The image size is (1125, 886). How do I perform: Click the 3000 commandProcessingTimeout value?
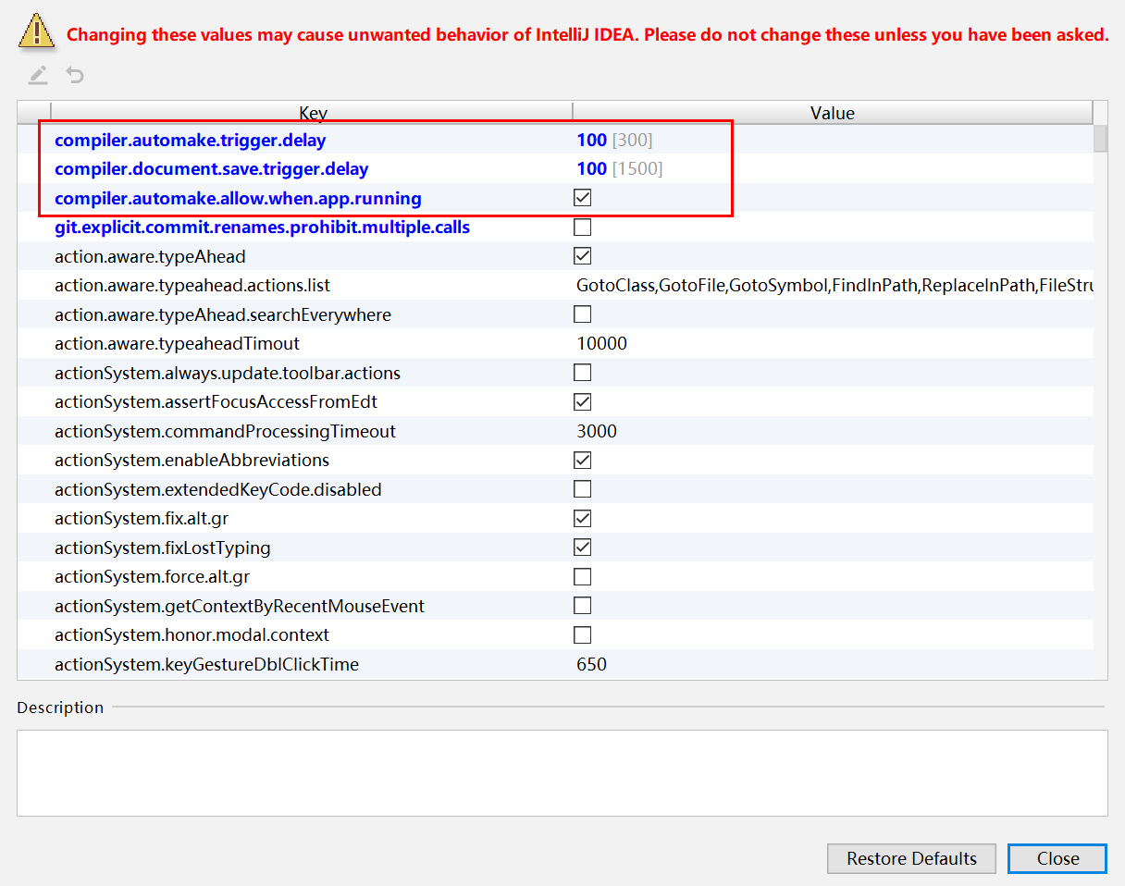pyautogui.click(x=597, y=431)
